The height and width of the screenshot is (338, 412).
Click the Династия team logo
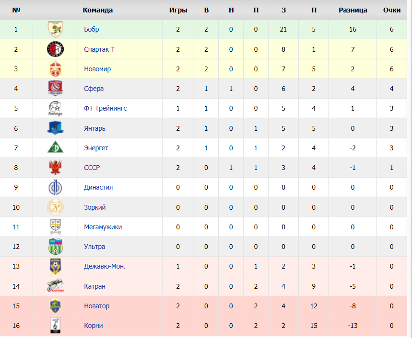coord(56,187)
